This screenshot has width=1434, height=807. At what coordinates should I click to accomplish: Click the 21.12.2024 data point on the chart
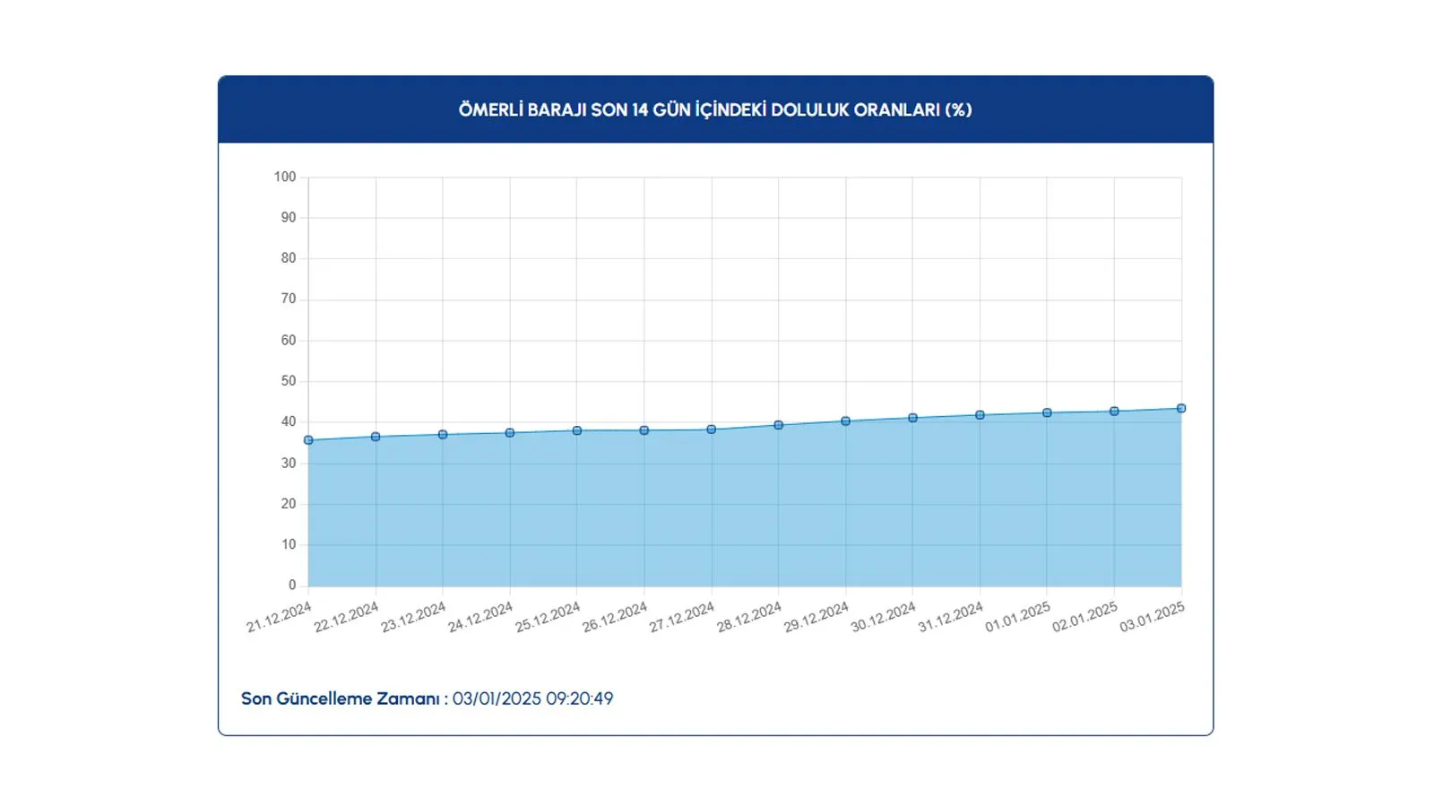[308, 440]
